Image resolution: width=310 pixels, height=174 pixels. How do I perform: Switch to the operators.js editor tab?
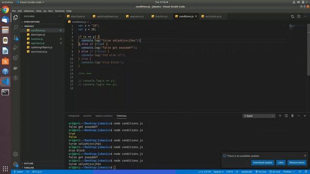pyautogui.click(x=137, y=16)
